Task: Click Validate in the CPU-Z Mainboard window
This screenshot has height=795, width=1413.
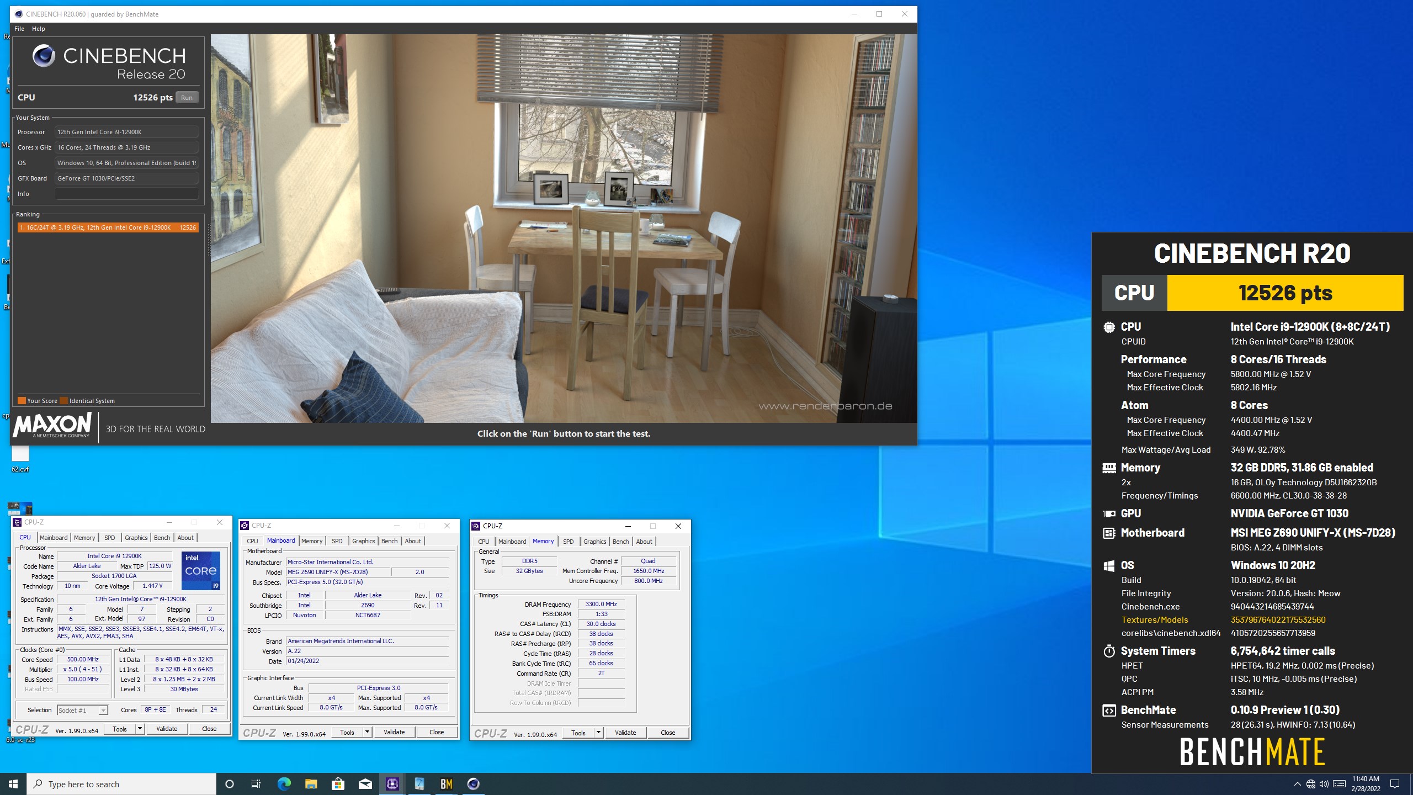Action: point(394,732)
